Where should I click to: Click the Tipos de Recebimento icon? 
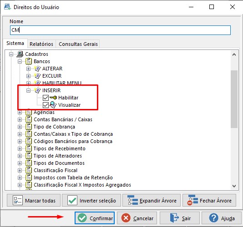(29, 148)
